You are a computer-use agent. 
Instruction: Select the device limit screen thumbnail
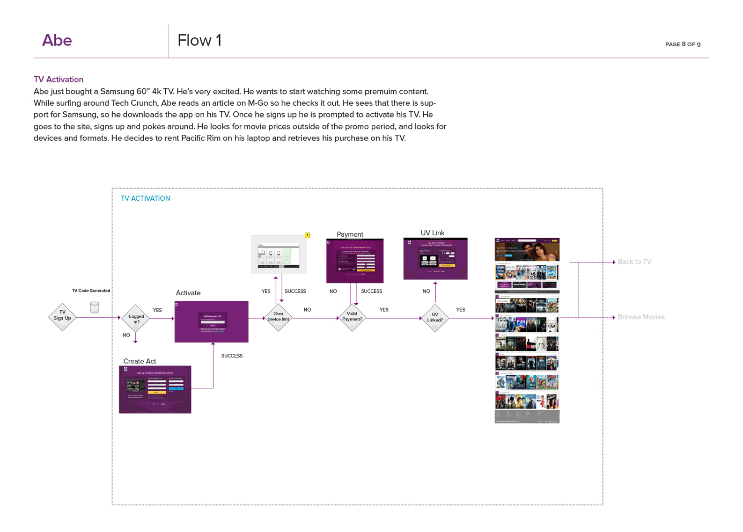[279, 255]
